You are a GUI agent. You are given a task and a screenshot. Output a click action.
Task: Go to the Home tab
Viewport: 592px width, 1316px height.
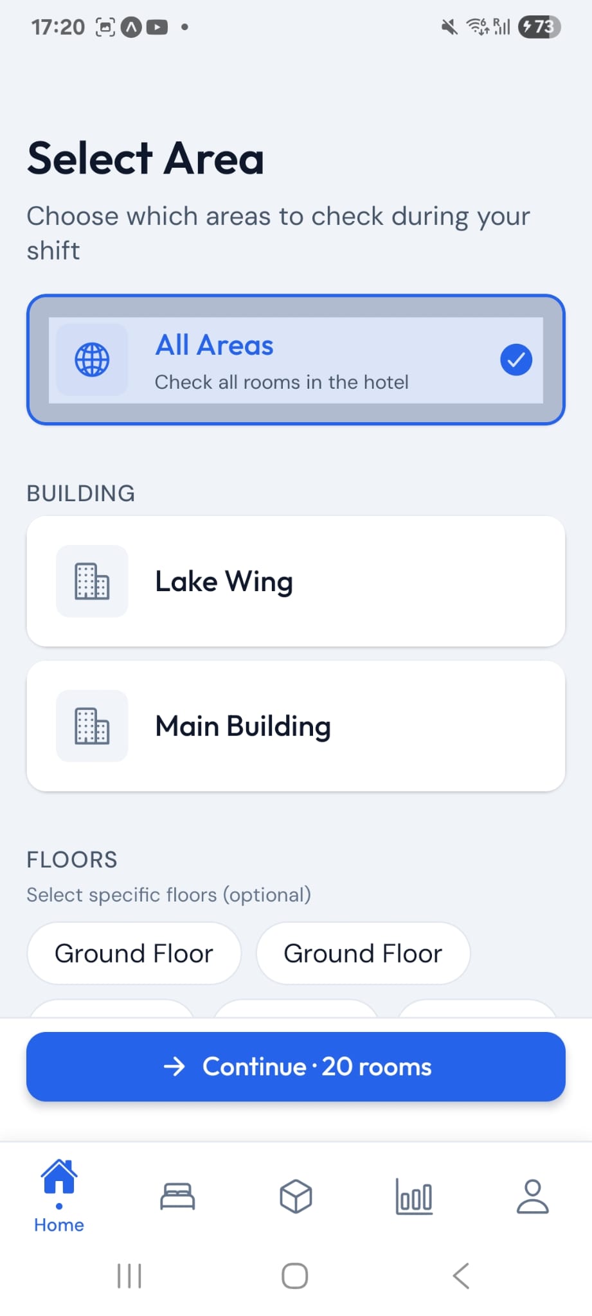pyautogui.click(x=59, y=1196)
